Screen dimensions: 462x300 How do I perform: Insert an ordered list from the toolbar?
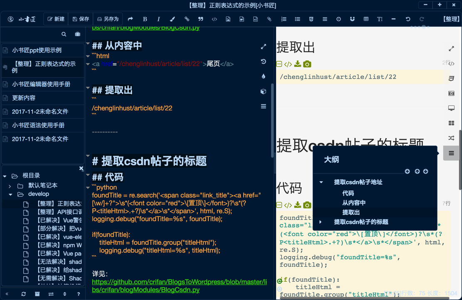pos(284,19)
